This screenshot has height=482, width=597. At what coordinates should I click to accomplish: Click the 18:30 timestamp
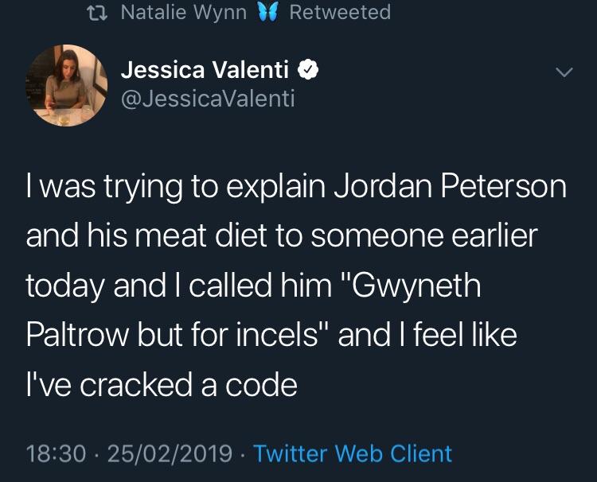pyautogui.click(x=55, y=453)
